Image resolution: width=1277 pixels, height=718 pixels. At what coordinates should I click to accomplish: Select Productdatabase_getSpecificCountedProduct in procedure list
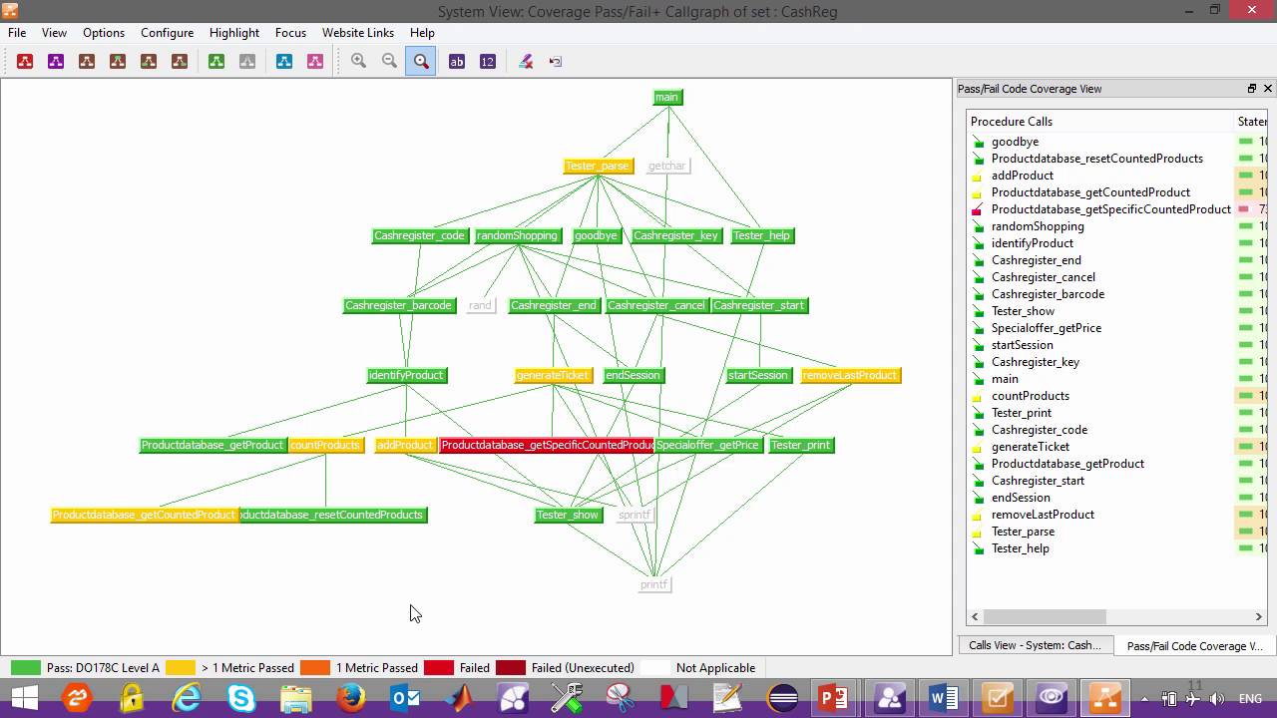coord(1110,209)
